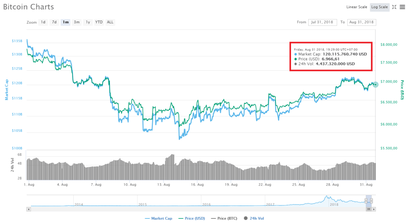408x223 pixels.
Task: Click the 'Bitcoin Charts' heading
Action: point(29,7)
